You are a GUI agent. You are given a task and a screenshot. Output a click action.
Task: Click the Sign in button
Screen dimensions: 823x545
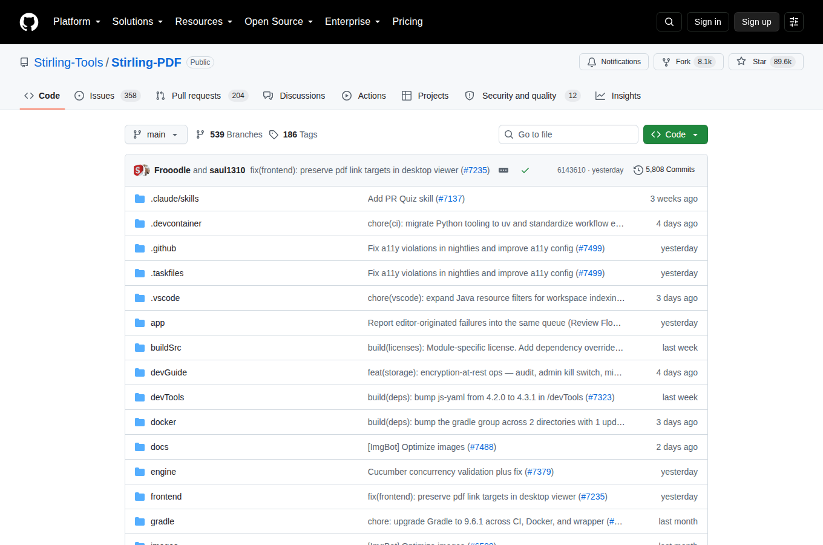coord(707,22)
